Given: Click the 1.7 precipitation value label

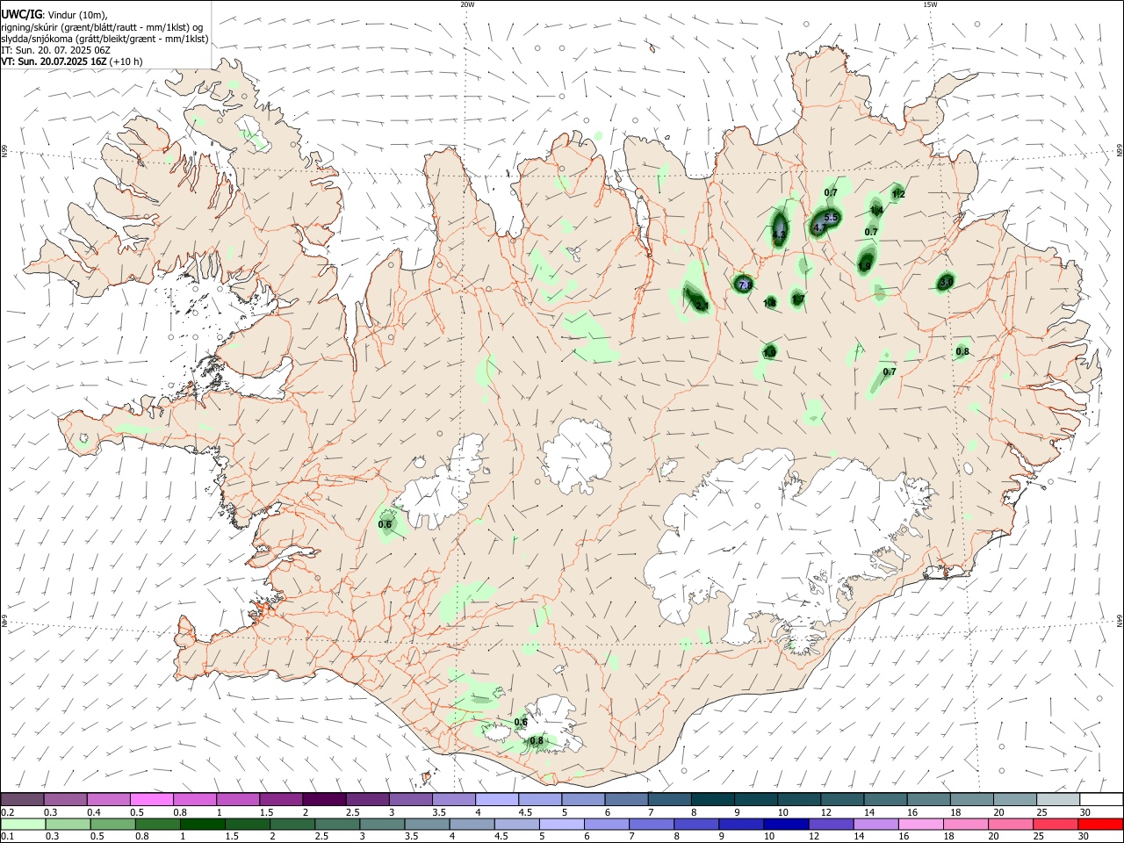Looking at the screenshot, I should [x=798, y=300].
